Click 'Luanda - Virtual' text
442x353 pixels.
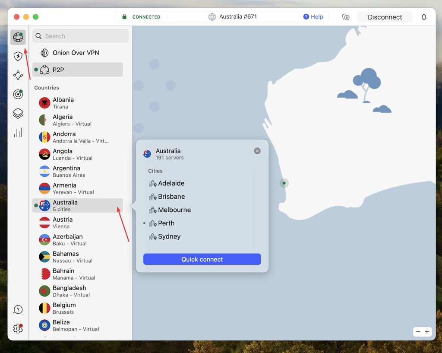click(x=73, y=158)
